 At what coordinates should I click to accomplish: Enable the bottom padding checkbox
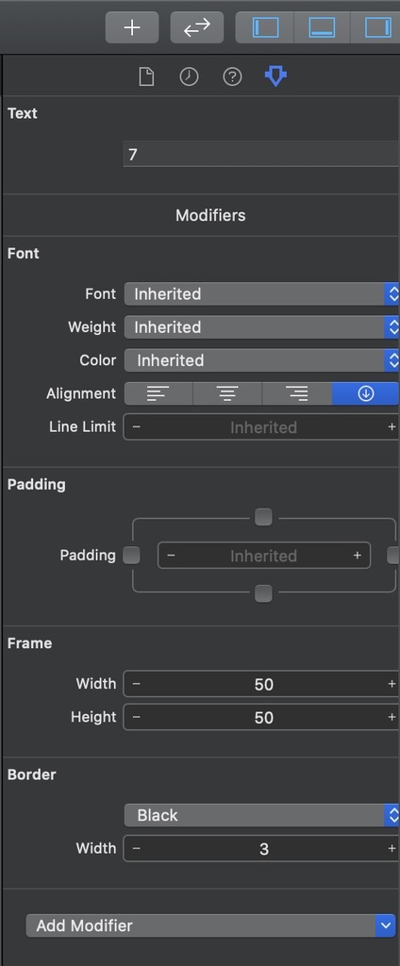tap(263, 594)
